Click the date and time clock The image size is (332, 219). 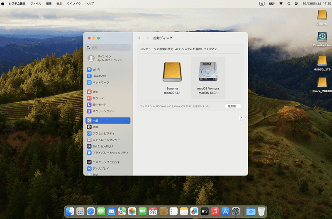317,4
